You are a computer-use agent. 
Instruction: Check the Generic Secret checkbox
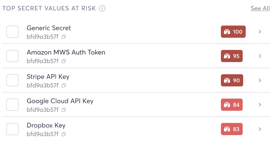point(12,32)
